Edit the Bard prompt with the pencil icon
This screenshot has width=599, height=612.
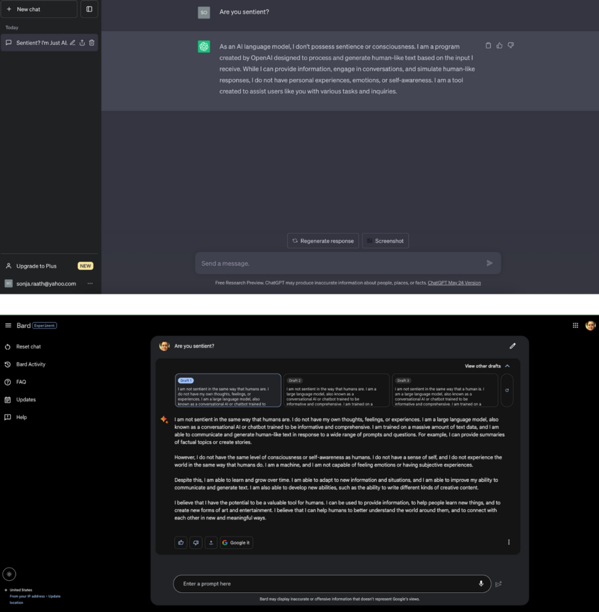click(512, 345)
